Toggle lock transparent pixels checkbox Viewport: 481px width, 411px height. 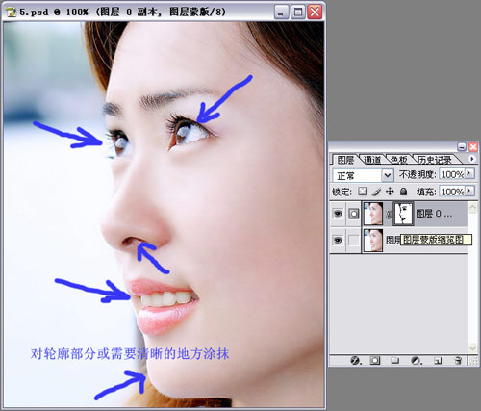pyautogui.click(x=362, y=192)
